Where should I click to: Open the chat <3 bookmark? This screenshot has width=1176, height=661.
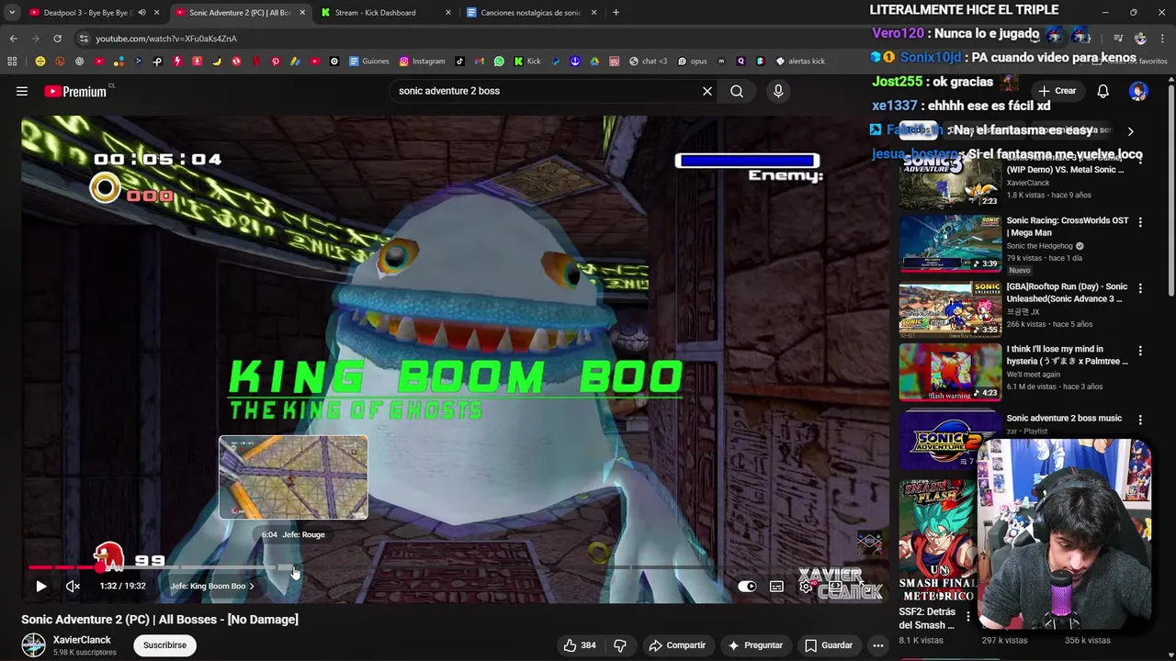click(x=649, y=62)
